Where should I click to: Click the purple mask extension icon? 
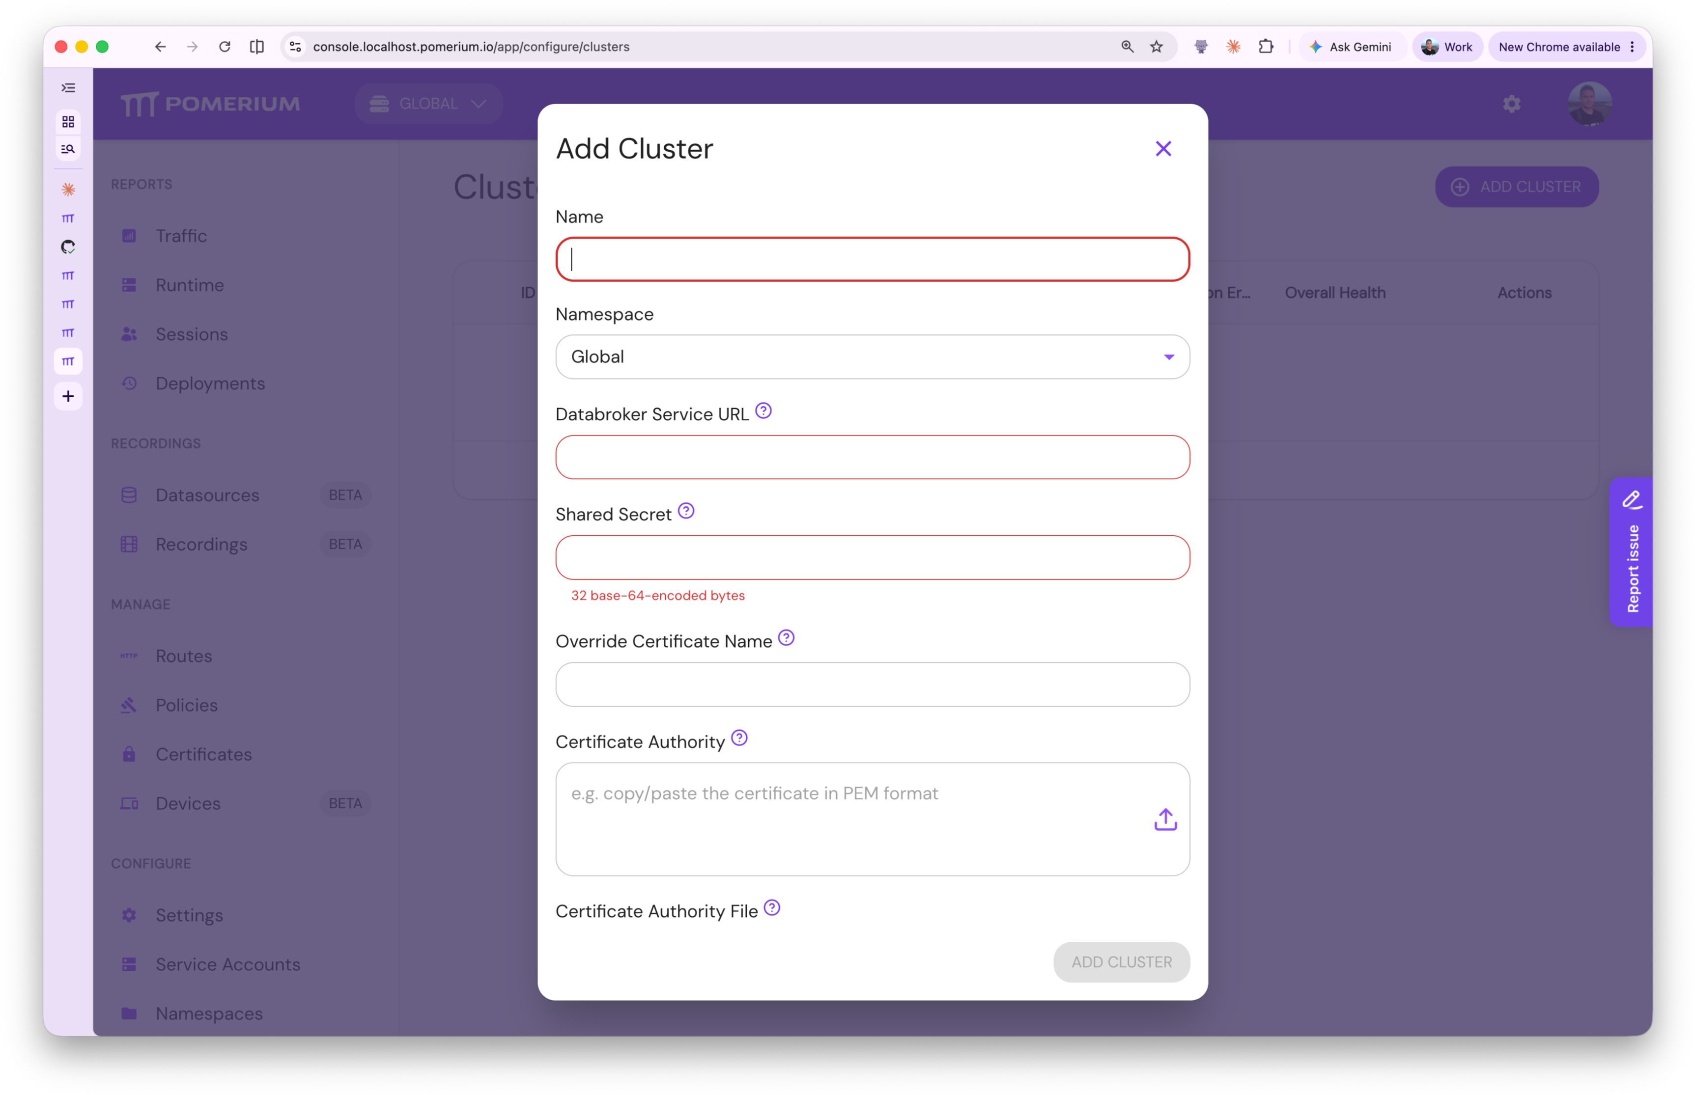pyautogui.click(x=1201, y=47)
